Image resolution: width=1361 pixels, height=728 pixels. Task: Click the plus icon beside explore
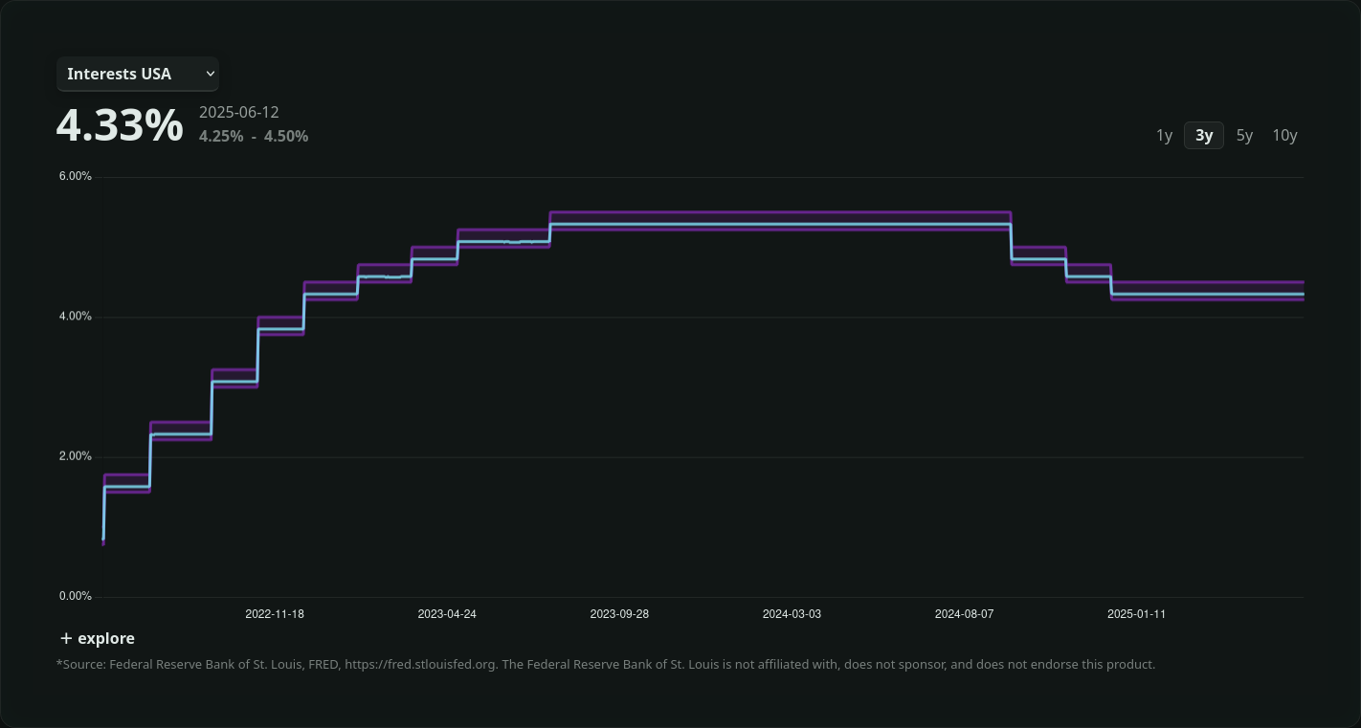(x=66, y=638)
